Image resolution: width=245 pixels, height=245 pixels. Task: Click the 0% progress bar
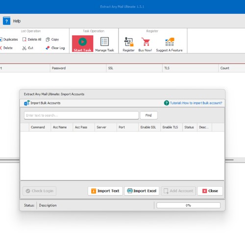(x=188, y=205)
